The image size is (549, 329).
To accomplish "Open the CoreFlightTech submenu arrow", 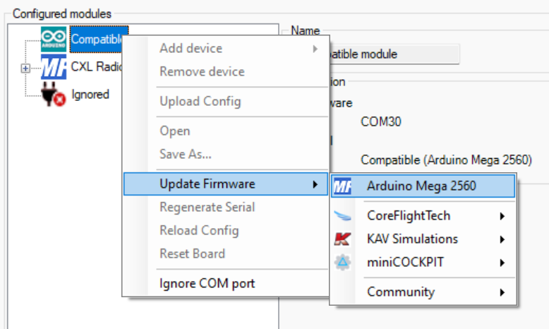I will pos(502,216).
